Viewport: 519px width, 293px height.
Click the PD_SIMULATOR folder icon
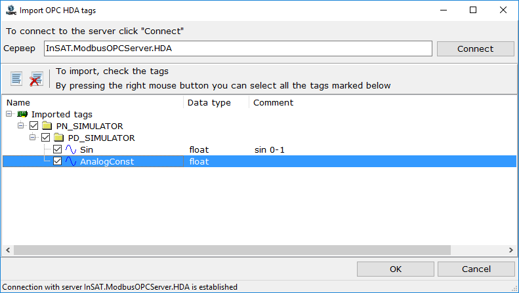tap(59, 138)
